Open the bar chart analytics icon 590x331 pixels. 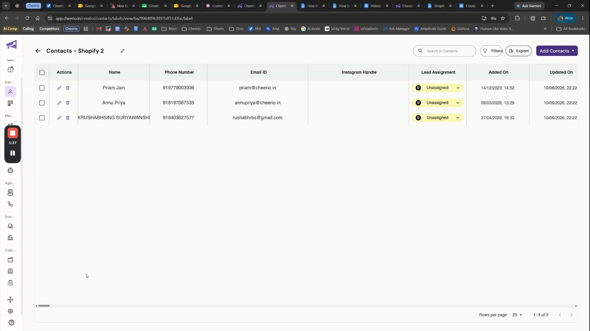click(10, 238)
